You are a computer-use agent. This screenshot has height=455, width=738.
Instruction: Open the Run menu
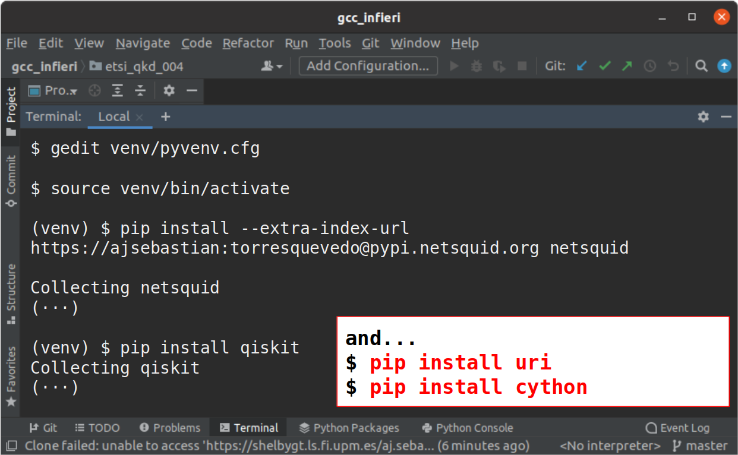click(x=296, y=43)
